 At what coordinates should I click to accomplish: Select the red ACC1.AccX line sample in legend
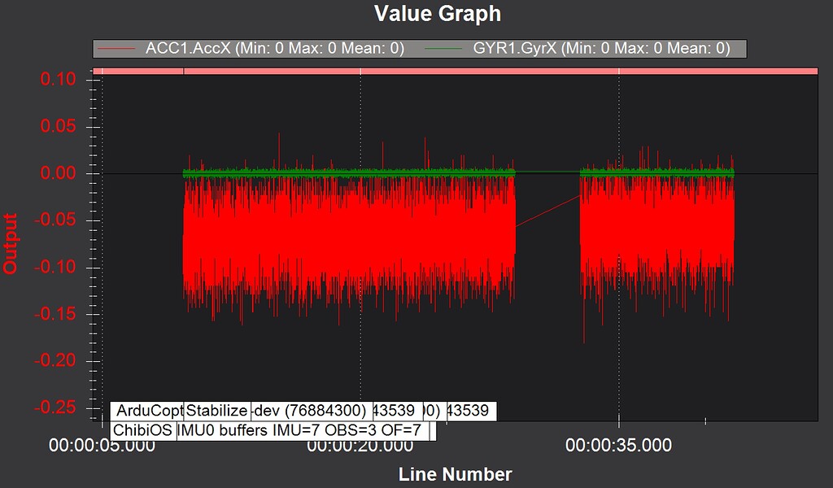(120, 49)
